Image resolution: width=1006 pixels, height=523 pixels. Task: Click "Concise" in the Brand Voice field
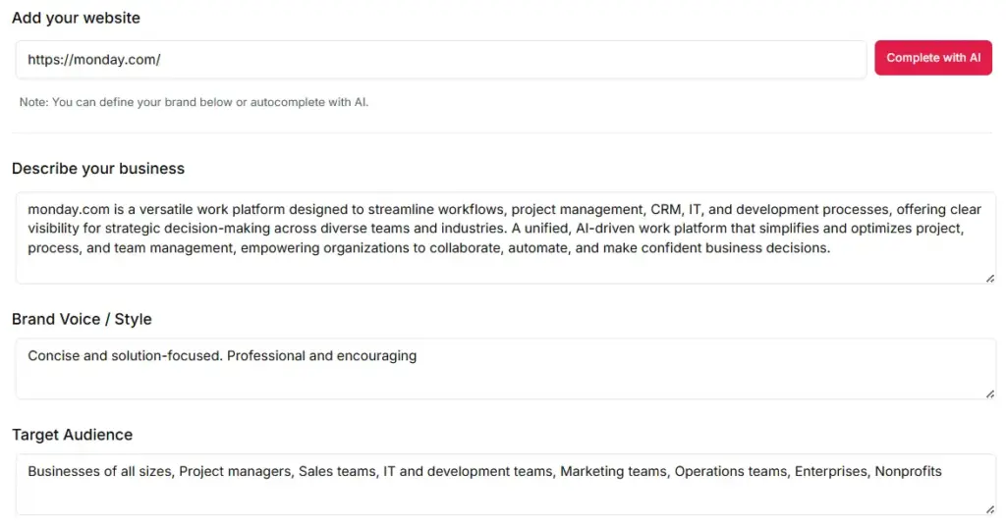53,355
